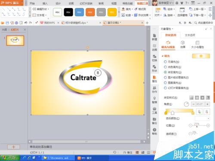Open the Design (设计) ribbon tab
This screenshot has height=161, width=215.
tap(58, 3)
